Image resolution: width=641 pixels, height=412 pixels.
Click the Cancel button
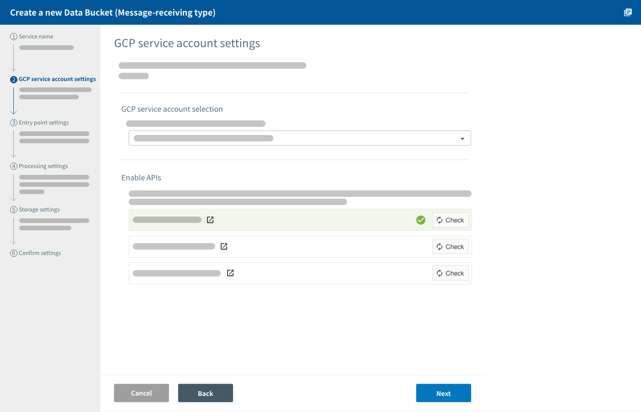click(141, 393)
